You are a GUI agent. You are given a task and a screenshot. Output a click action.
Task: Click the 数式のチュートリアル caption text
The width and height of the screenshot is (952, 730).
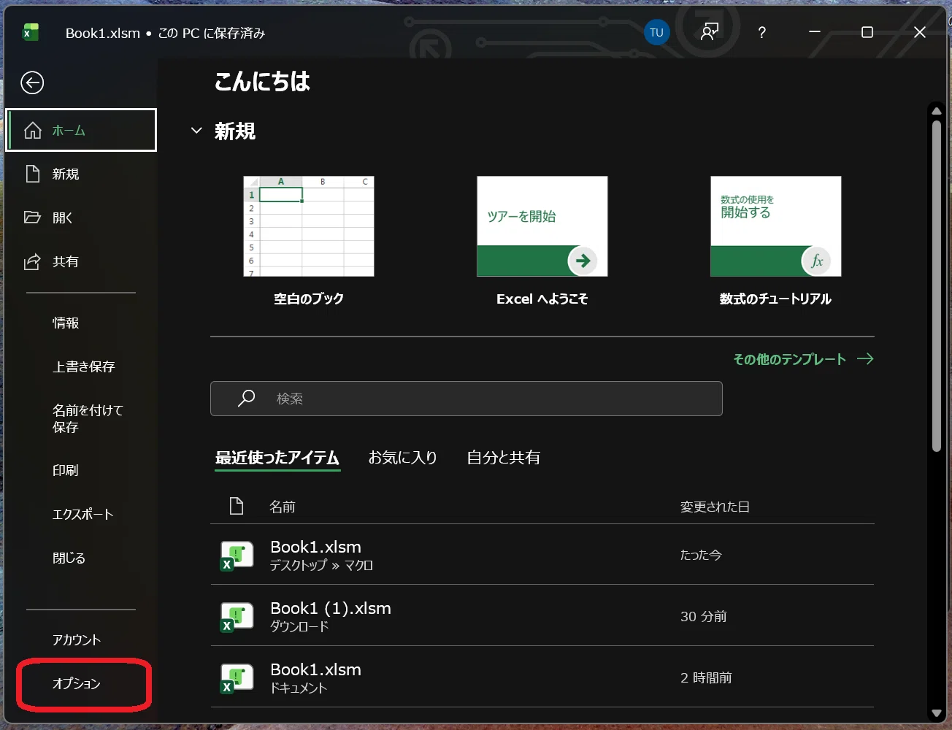(x=776, y=299)
